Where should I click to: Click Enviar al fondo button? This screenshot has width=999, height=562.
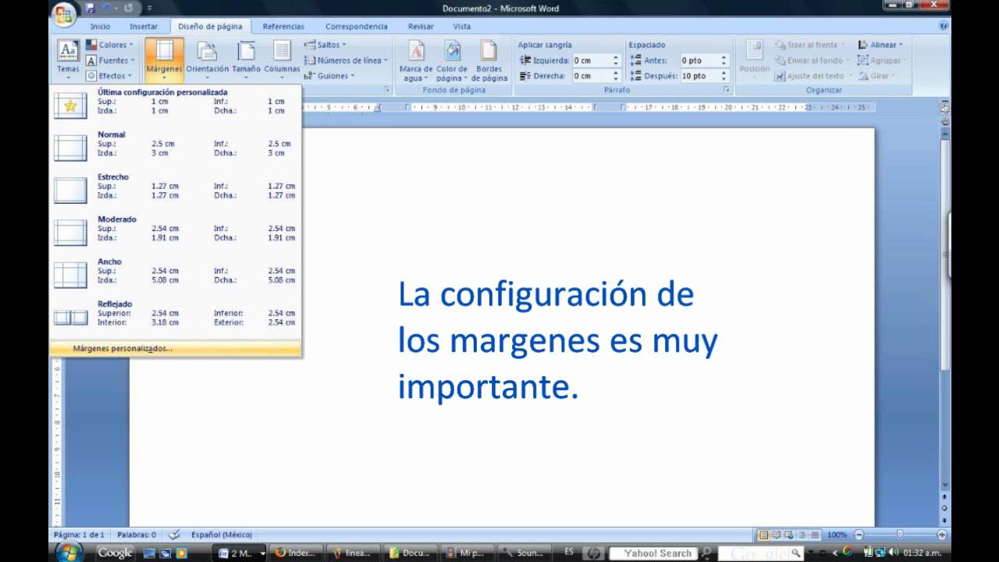pyautogui.click(x=812, y=60)
